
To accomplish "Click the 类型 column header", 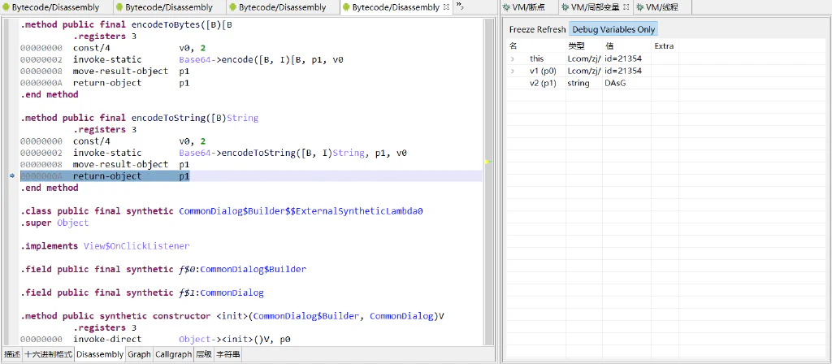I will [x=576, y=46].
